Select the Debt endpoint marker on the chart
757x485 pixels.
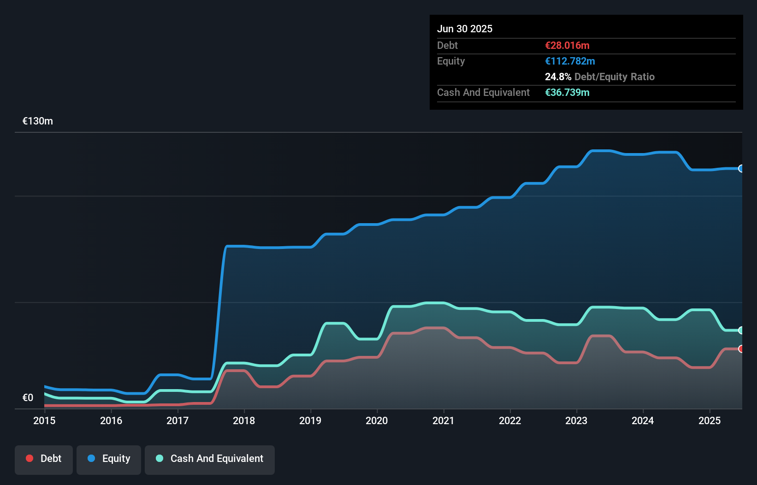[740, 349]
